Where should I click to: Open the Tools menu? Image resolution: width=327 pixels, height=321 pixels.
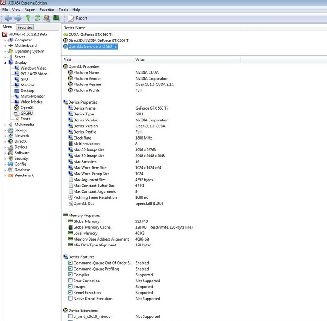64,10
